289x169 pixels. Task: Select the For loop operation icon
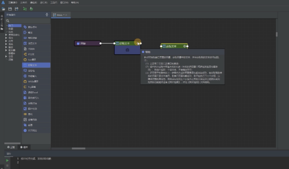coord(25,60)
